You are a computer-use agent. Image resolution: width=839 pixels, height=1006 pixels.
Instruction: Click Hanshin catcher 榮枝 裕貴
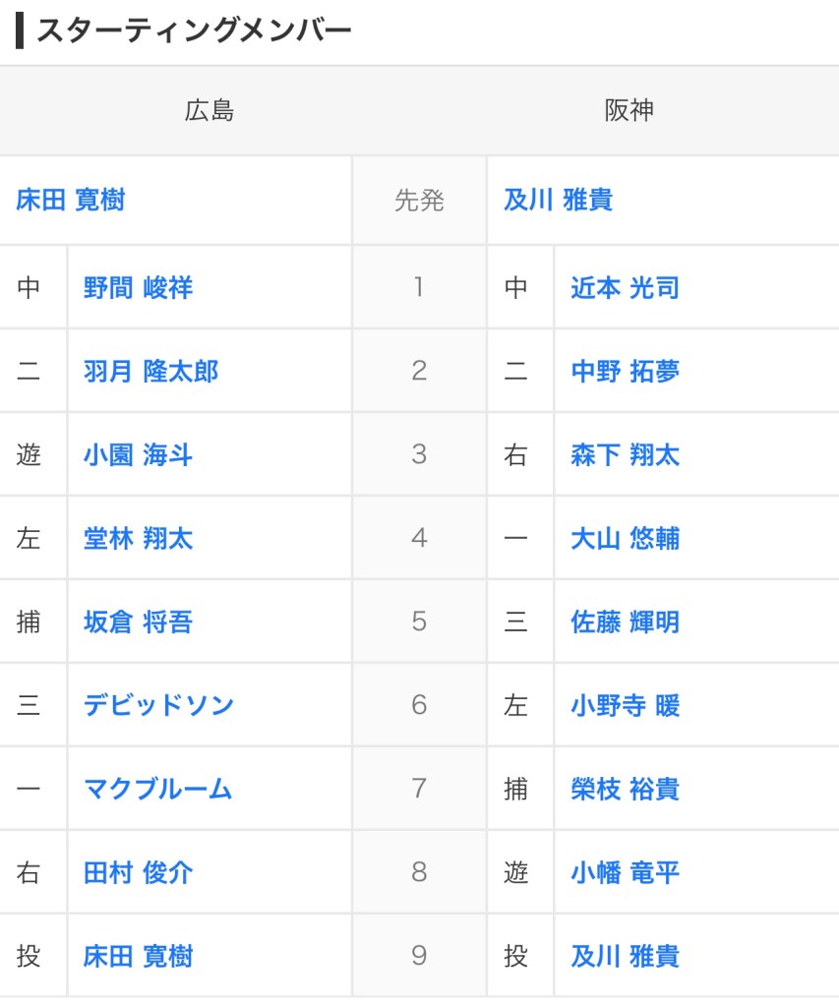click(625, 789)
